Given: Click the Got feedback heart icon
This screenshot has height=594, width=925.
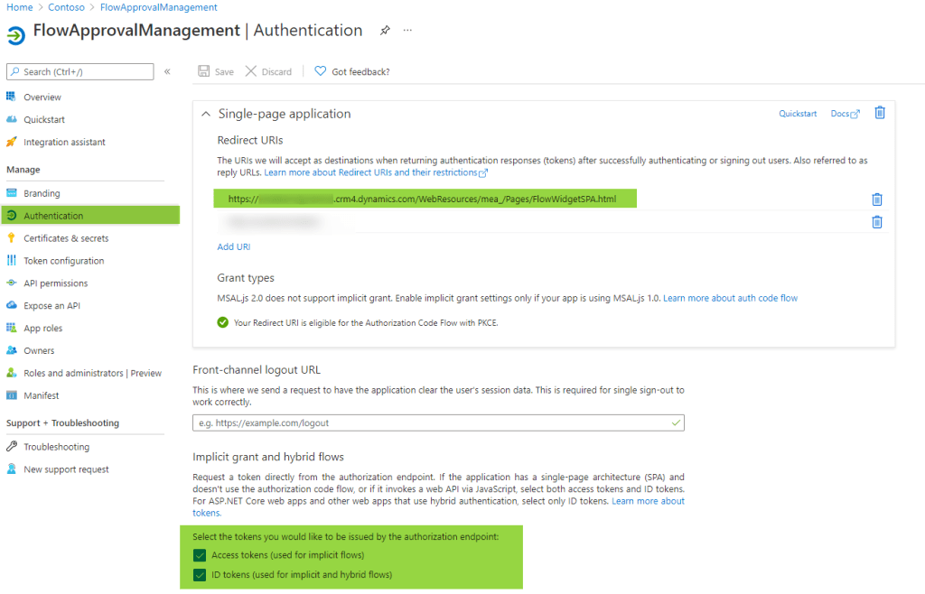Looking at the screenshot, I should pyautogui.click(x=320, y=71).
